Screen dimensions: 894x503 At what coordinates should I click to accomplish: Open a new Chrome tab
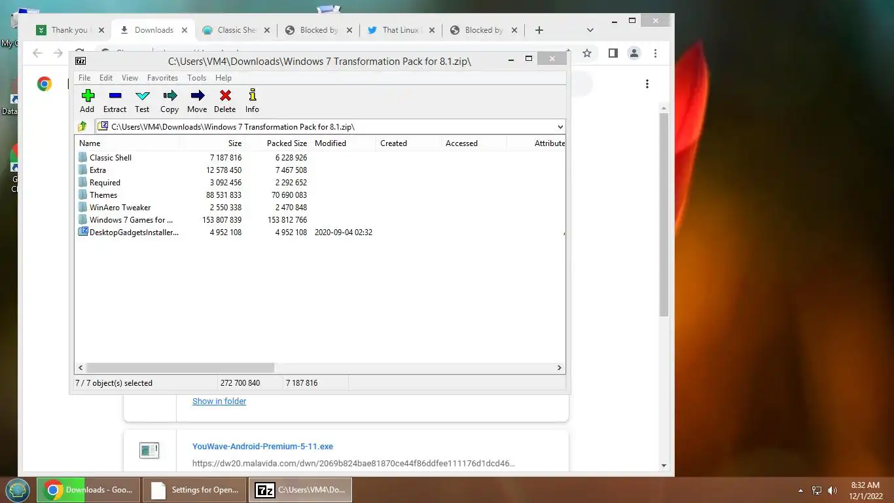tap(539, 30)
